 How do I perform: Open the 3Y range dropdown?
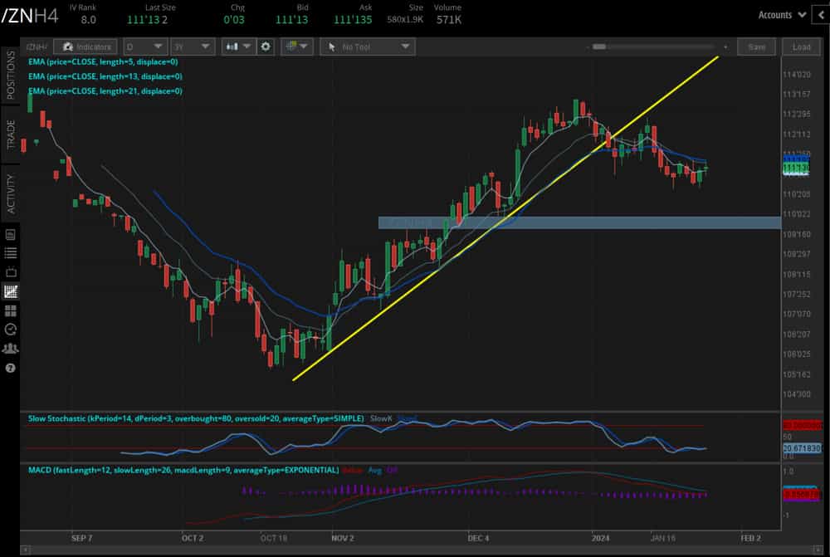[x=193, y=46]
